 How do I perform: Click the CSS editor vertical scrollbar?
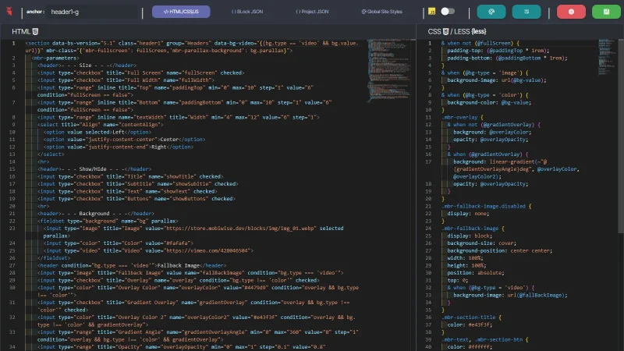tap(621, 135)
